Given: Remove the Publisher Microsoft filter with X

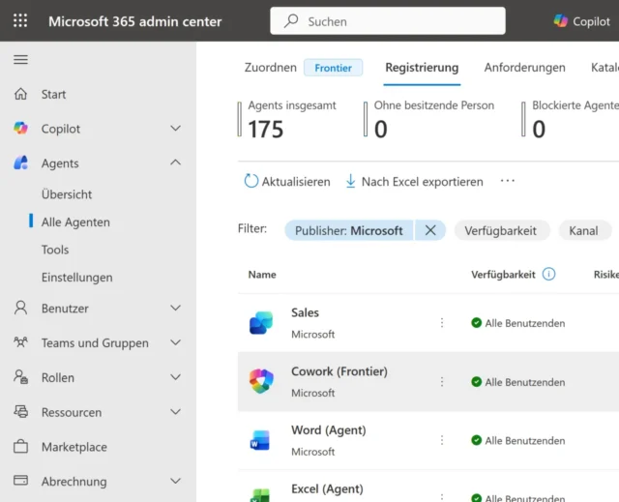Looking at the screenshot, I should coord(430,230).
